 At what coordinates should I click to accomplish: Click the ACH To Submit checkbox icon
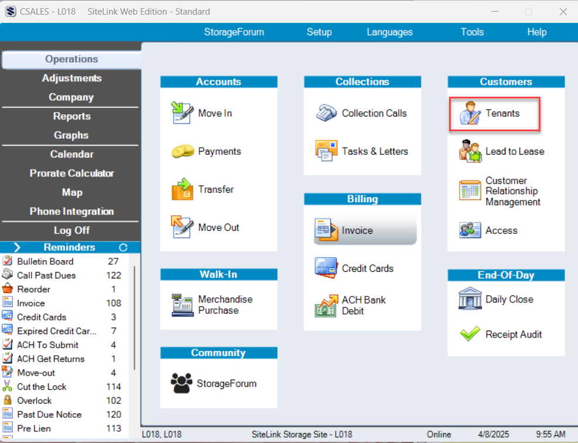click(x=8, y=344)
